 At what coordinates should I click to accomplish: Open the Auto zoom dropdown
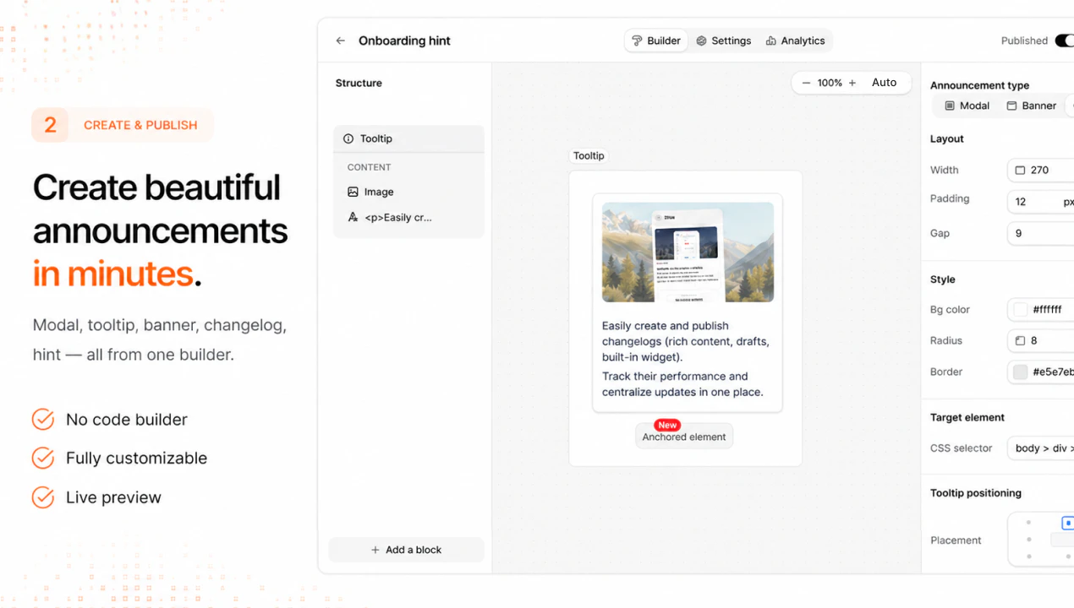pyautogui.click(x=884, y=83)
